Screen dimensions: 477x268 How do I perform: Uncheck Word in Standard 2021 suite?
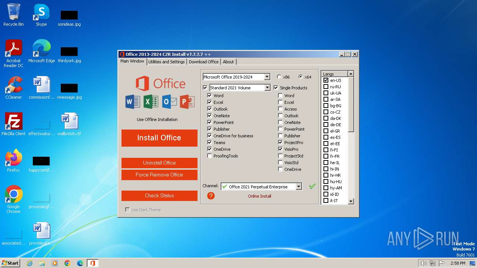pyautogui.click(x=209, y=95)
